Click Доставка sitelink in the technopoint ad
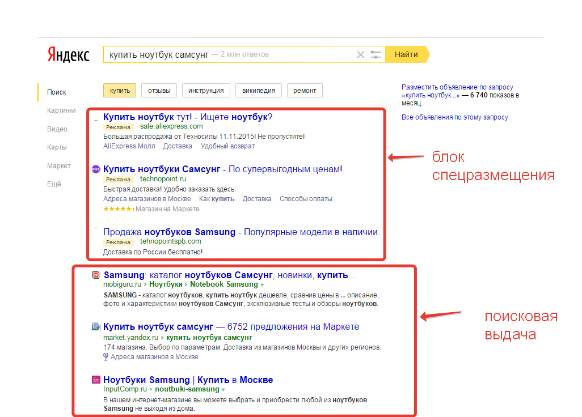Viewport: 582px width, 417px height. click(257, 199)
